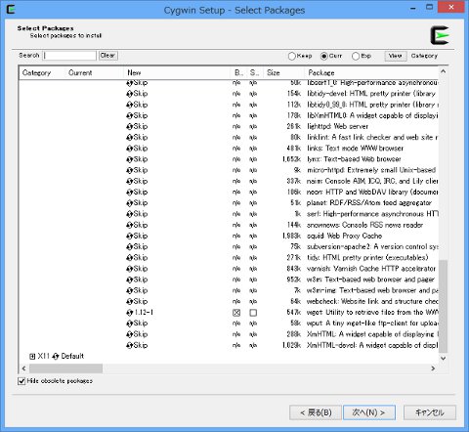Click the cycle icon for varnish package
Viewport: 469px width, 432px height.
130,269
